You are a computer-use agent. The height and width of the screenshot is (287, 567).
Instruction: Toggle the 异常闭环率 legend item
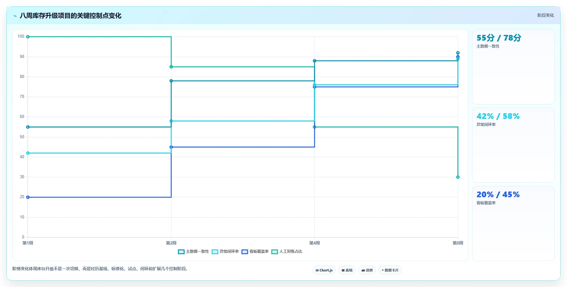225,251
